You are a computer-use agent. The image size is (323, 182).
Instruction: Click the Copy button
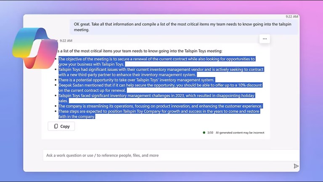pyautogui.click(x=61, y=126)
